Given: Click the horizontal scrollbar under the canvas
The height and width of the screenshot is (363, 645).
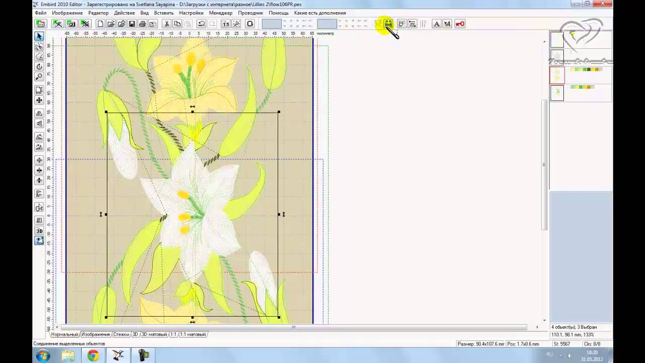Looking at the screenshot, I should point(294,327).
